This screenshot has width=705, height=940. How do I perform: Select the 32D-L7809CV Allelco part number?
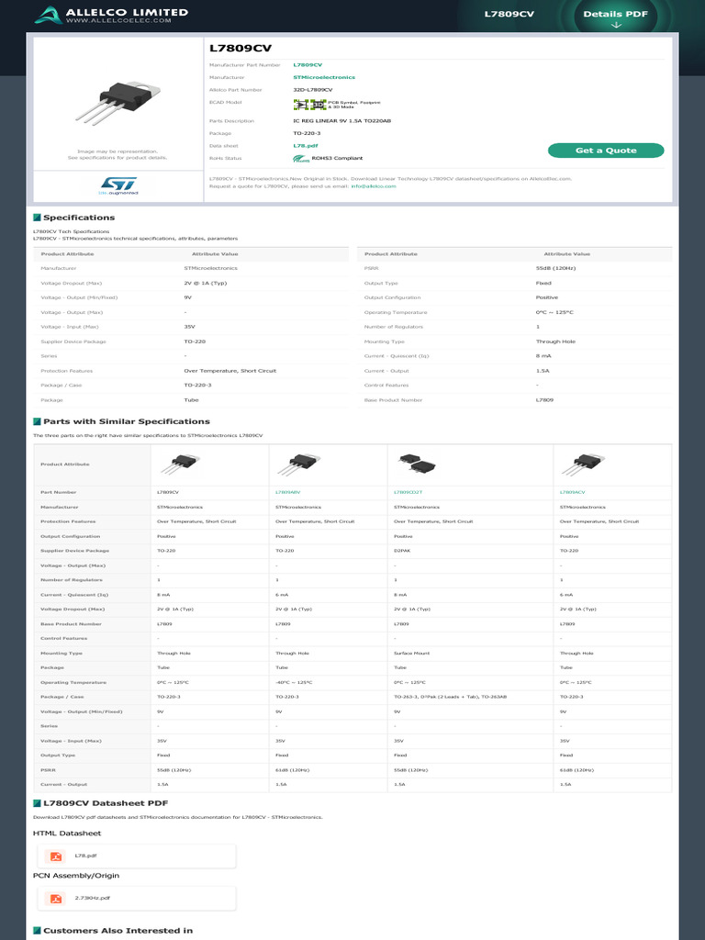click(312, 90)
